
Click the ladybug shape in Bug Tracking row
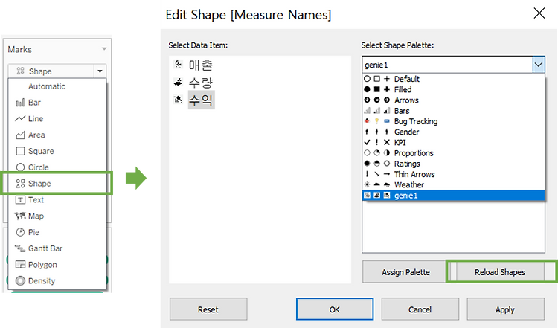click(367, 121)
